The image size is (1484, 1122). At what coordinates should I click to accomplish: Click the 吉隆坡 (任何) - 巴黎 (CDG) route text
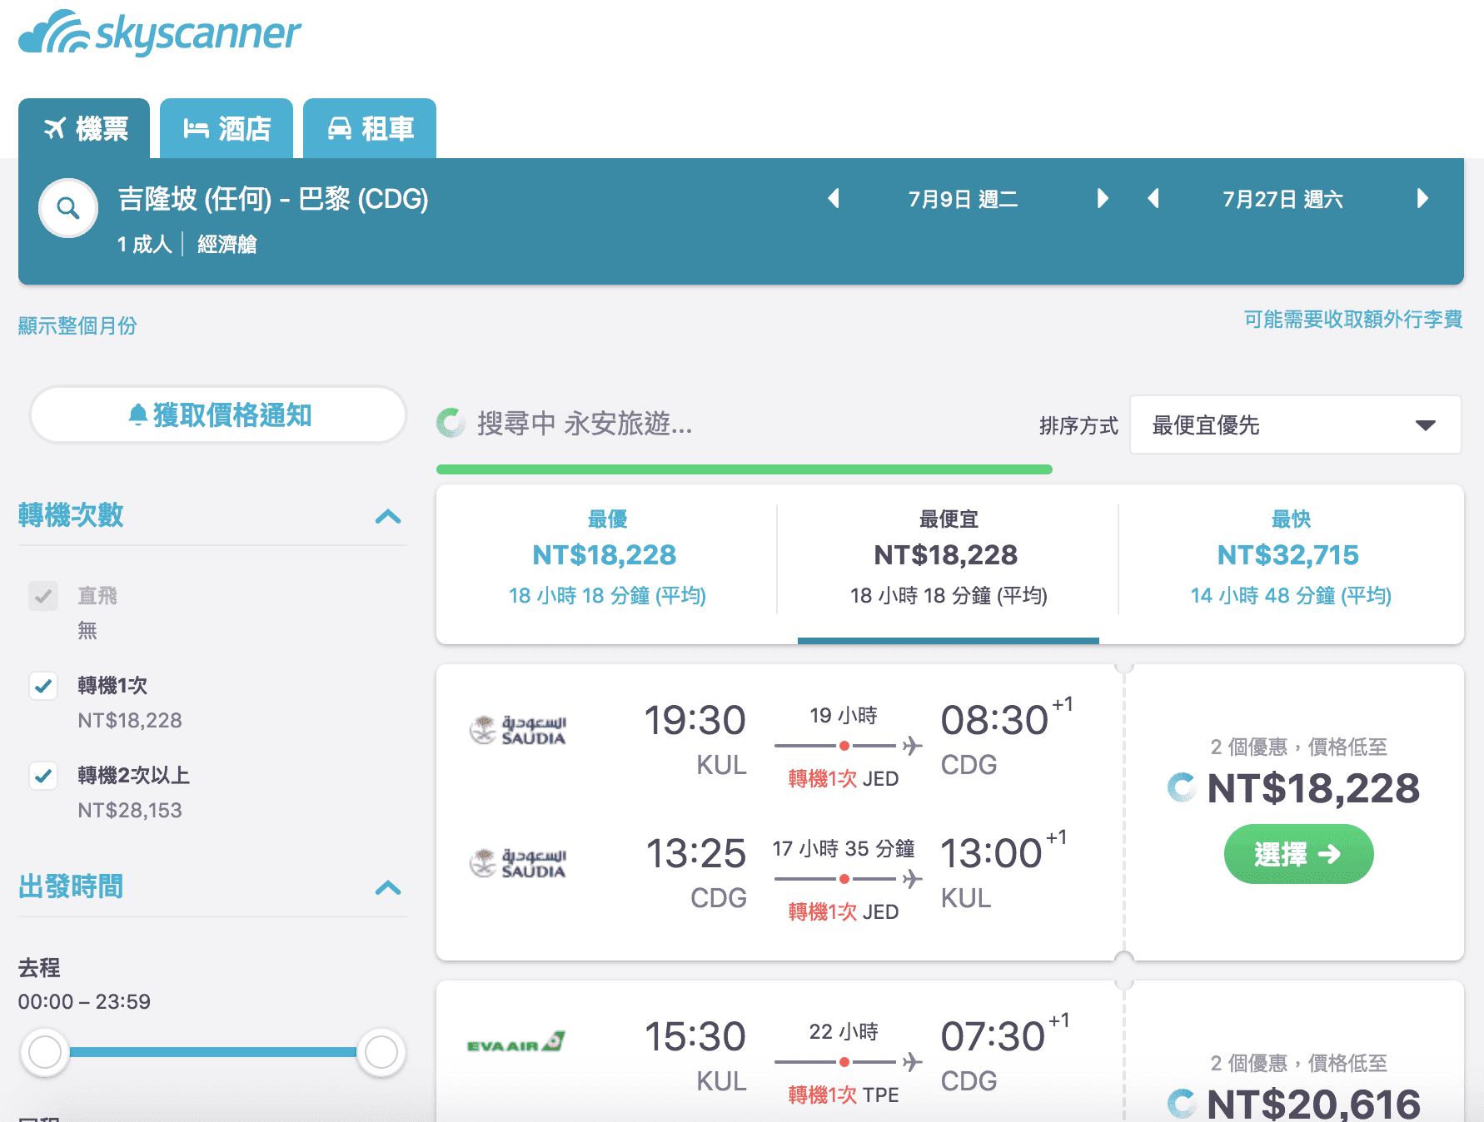(x=273, y=199)
